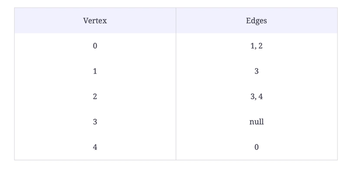Screen dimensions: 347x172
Task: Click the edges value 0 for vertex 4
Action: pyautogui.click(x=256, y=147)
